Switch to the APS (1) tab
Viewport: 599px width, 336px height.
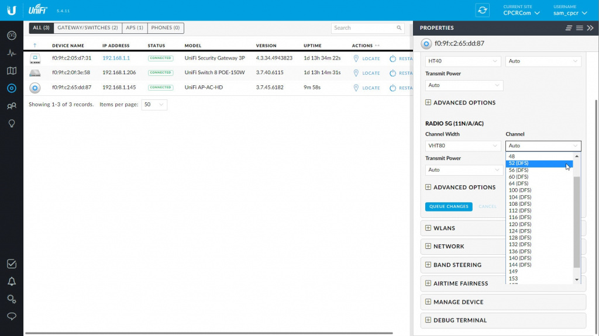135,27
